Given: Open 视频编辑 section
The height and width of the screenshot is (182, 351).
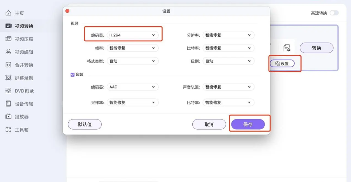Looking at the screenshot, I should tap(24, 52).
